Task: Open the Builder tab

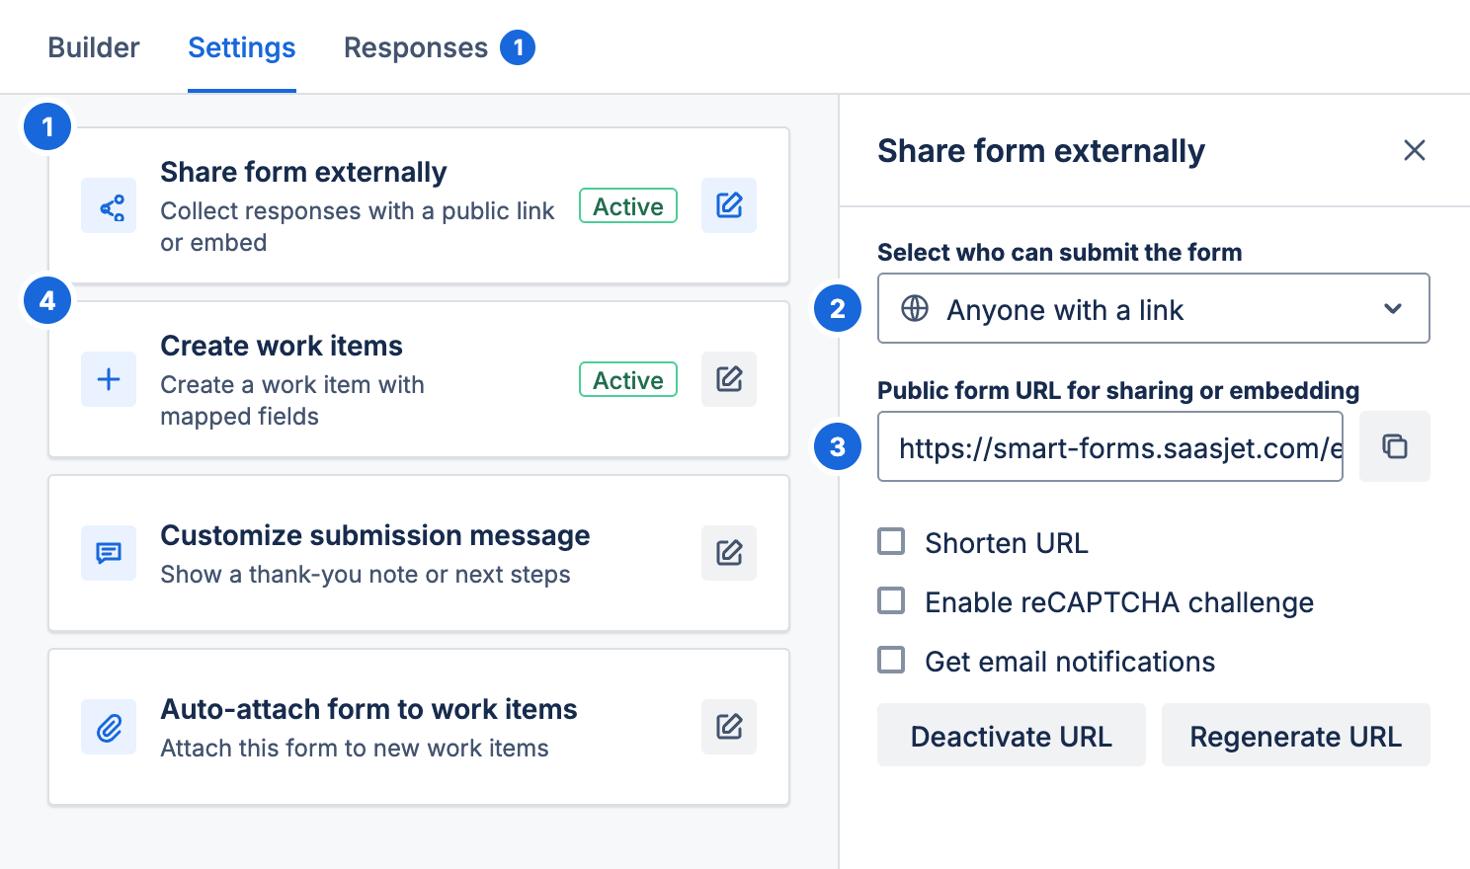Action: pyautogui.click(x=94, y=47)
